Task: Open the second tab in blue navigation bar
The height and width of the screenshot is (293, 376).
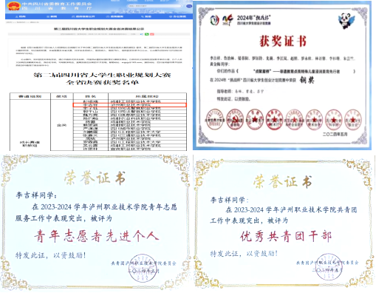Action: (52, 16)
